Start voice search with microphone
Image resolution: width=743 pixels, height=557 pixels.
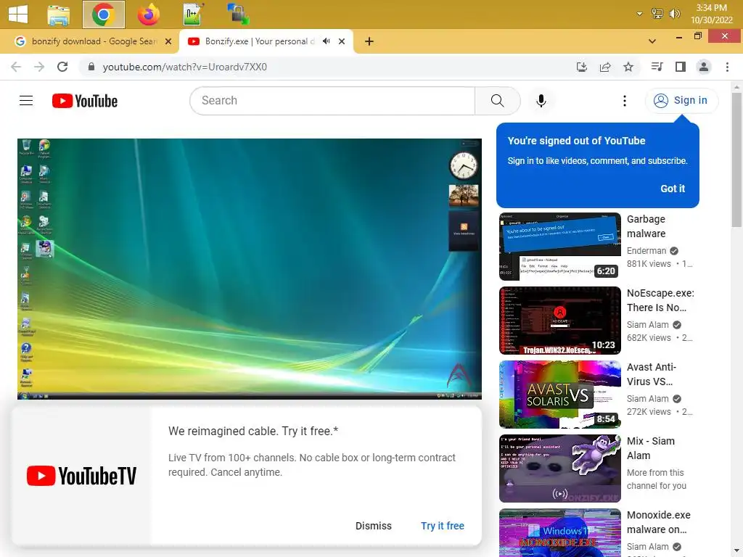click(541, 100)
